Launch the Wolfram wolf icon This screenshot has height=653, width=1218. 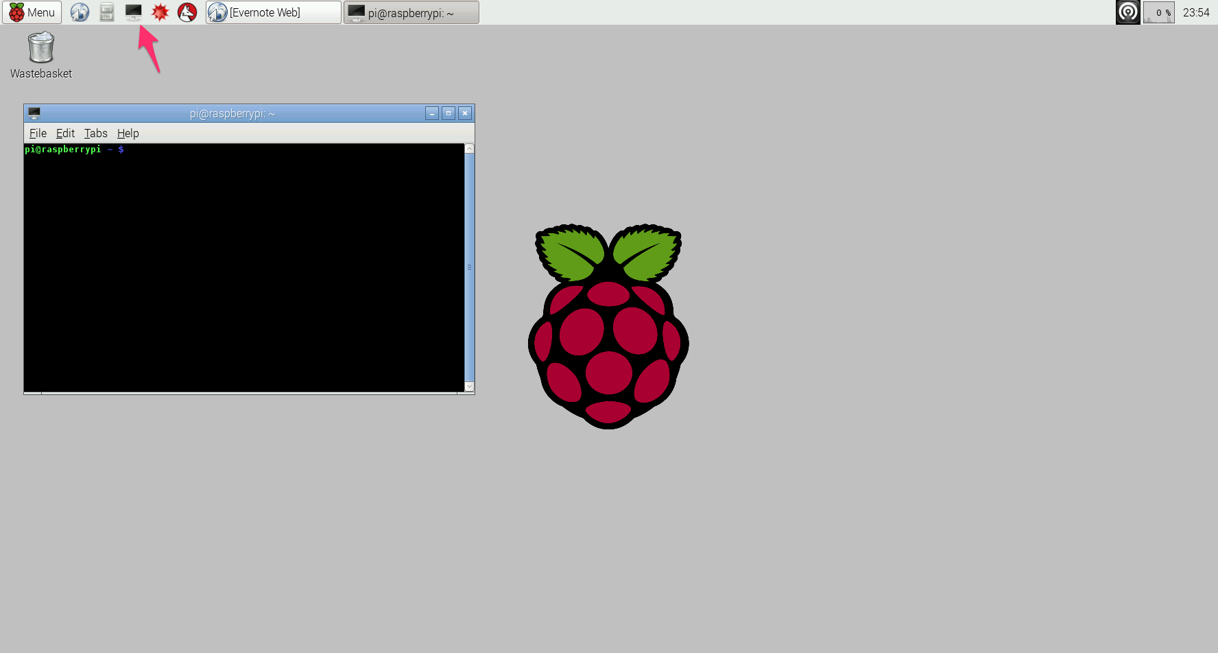point(187,12)
